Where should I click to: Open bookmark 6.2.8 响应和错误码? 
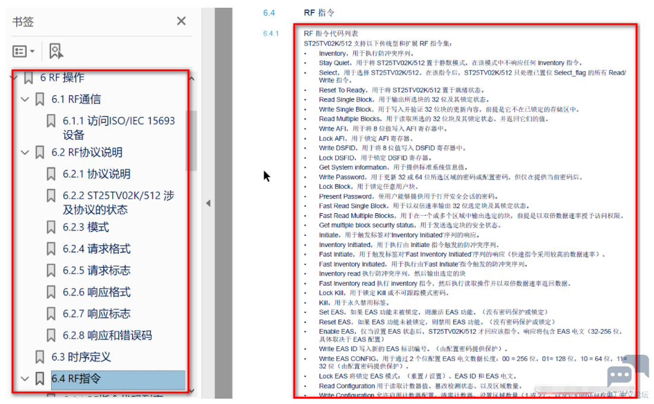click(x=108, y=336)
